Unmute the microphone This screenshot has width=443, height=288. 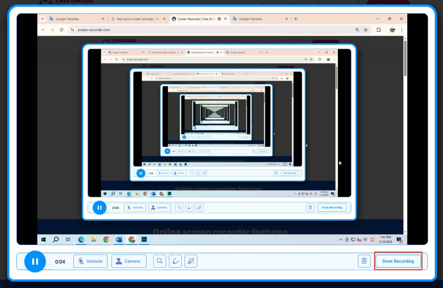90,261
